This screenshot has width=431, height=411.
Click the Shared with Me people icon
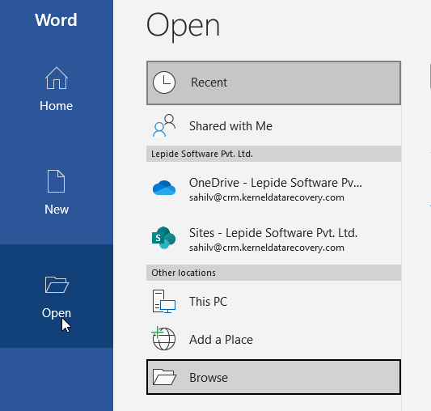[x=164, y=125]
